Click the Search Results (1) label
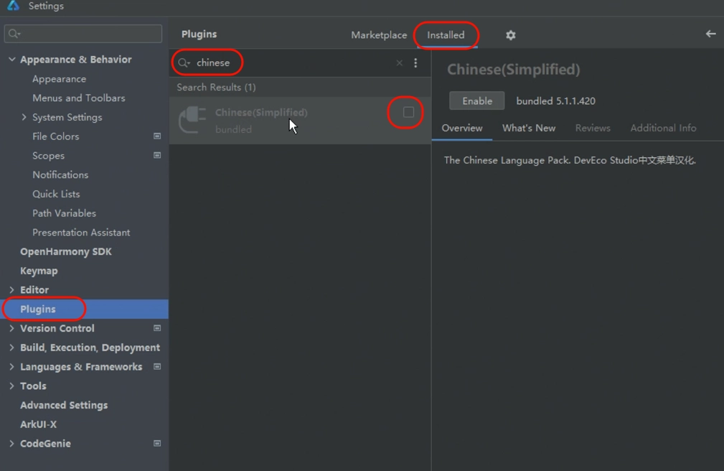Screen dimensions: 724x471 point(216,88)
